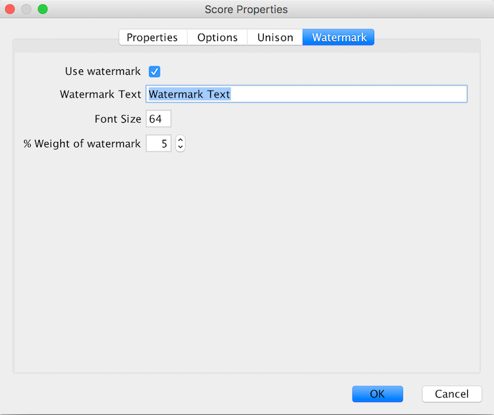Decrease watermark weight with down arrow
Viewport: 494px width, 415px height.
(x=180, y=147)
